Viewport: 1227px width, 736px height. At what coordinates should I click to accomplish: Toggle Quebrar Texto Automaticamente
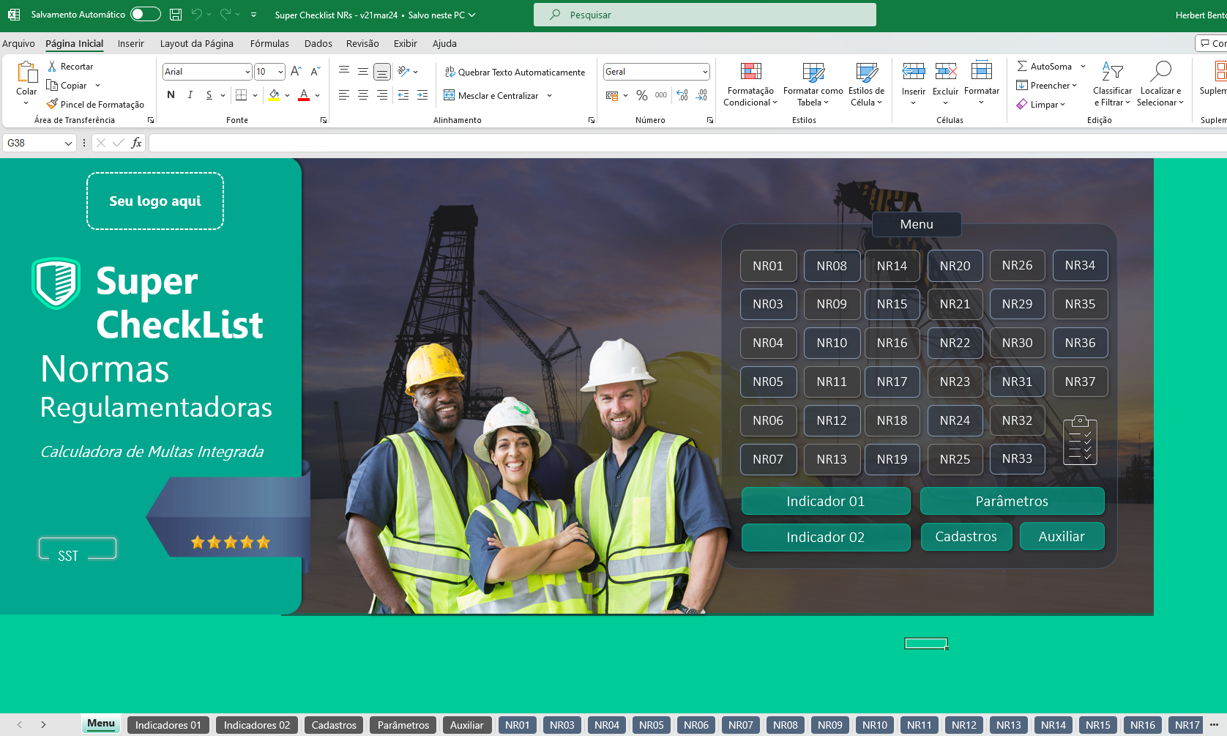click(515, 72)
